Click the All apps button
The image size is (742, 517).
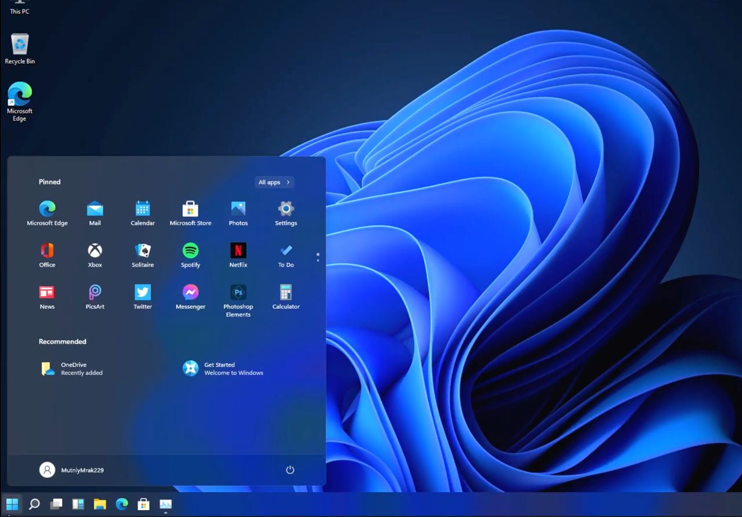274,182
